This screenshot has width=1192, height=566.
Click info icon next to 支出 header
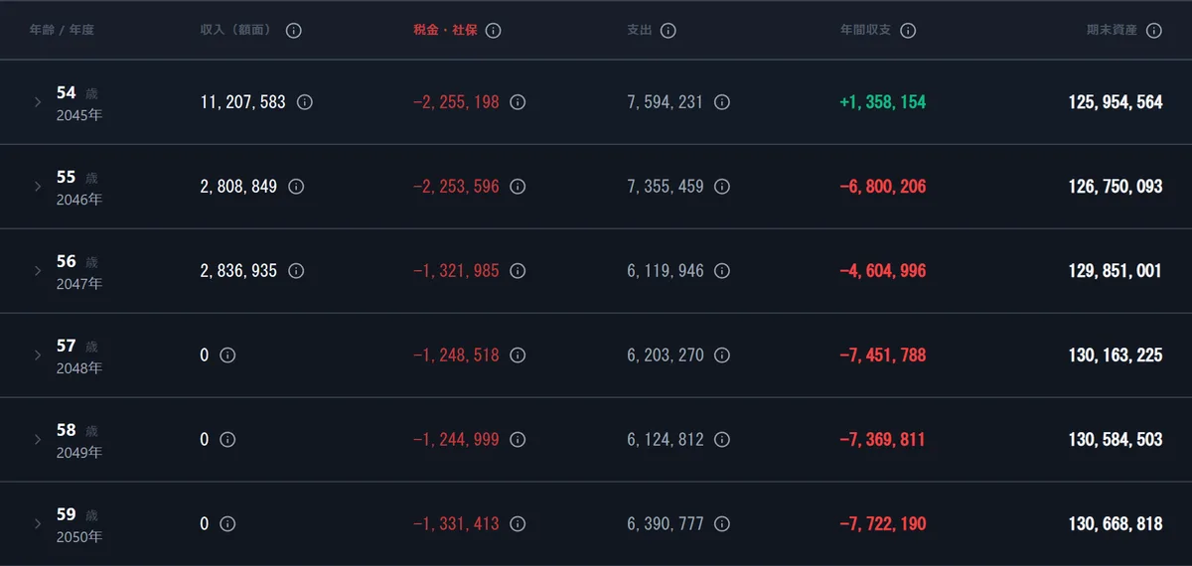coord(669,31)
